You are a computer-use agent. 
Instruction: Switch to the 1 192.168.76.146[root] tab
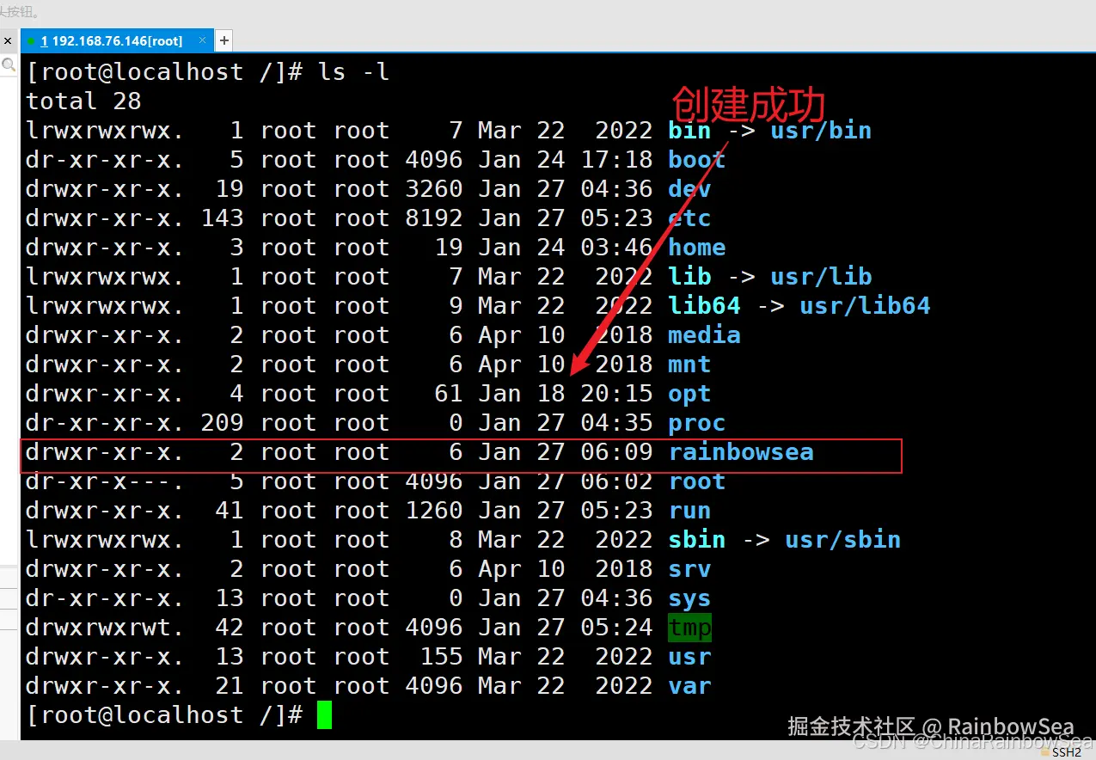click(116, 40)
